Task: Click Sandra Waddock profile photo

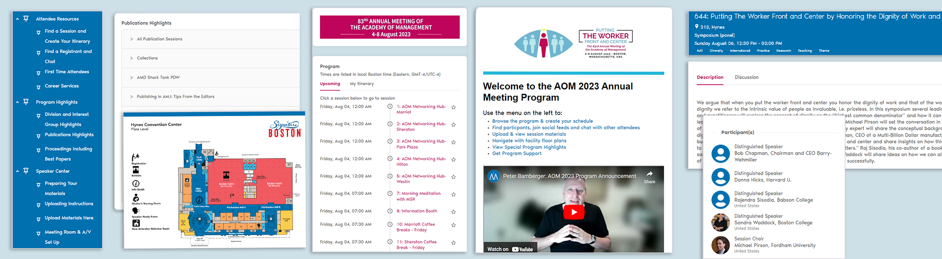Action: pos(720,222)
